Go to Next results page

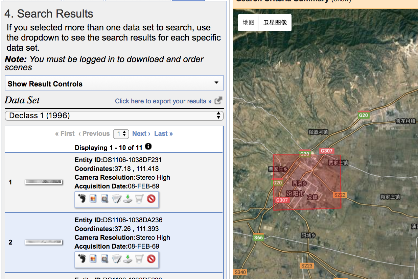pos(141,134)
